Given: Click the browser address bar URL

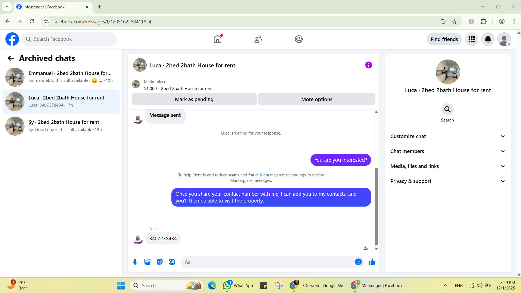Looking at the screenshot, I should click(102, 22).
